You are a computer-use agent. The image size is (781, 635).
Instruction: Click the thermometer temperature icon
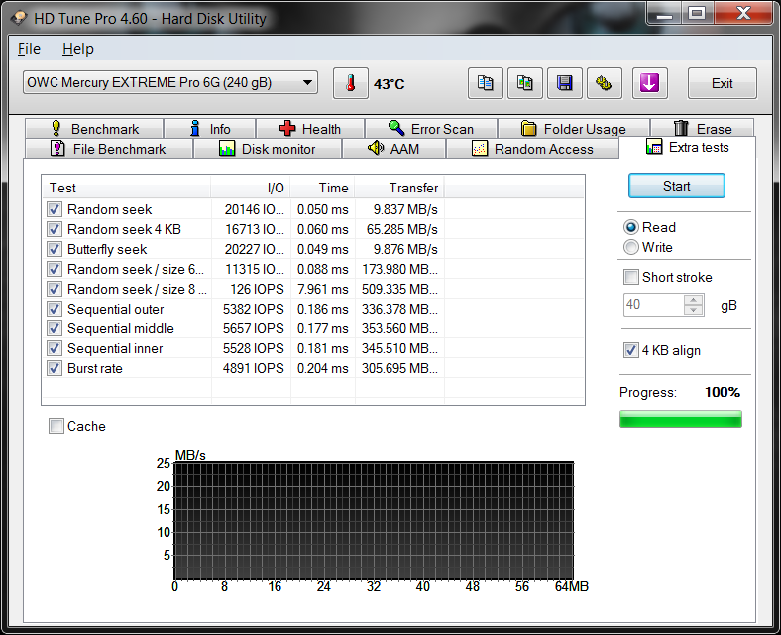(x=350, y=84)
